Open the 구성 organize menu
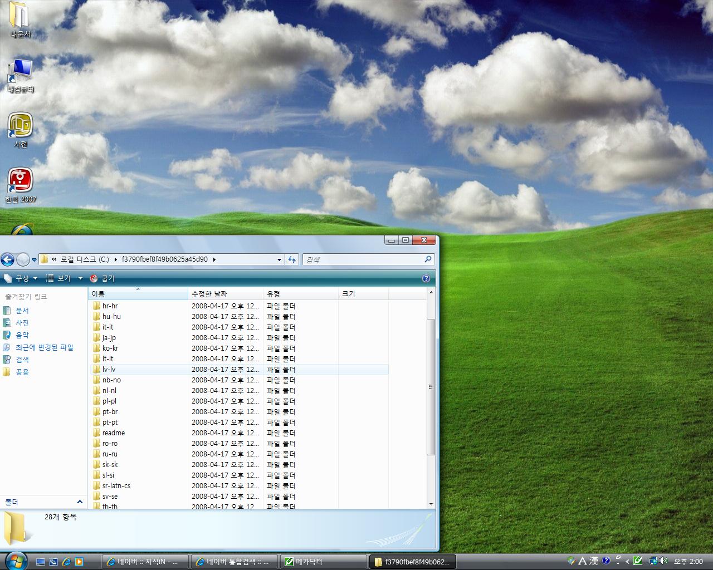Image resolution: width=713 pixels, height=570 pixels. point(21,278)
